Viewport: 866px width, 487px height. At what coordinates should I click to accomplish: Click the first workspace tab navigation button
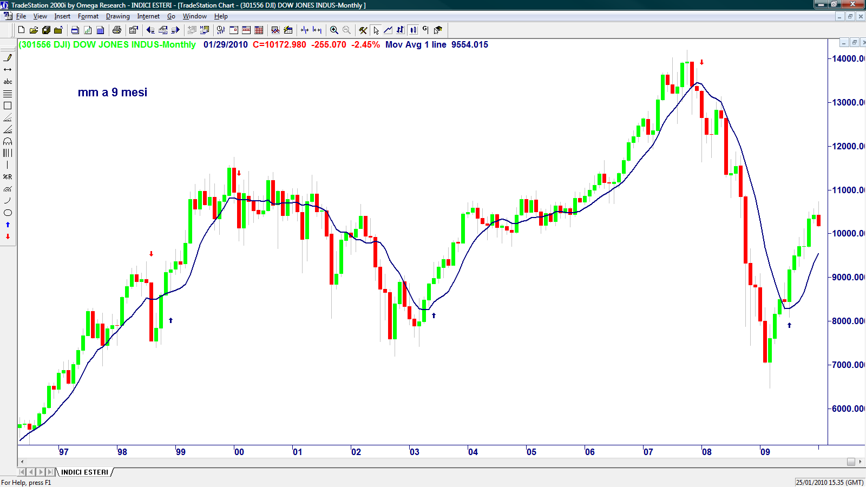point(22,472)
